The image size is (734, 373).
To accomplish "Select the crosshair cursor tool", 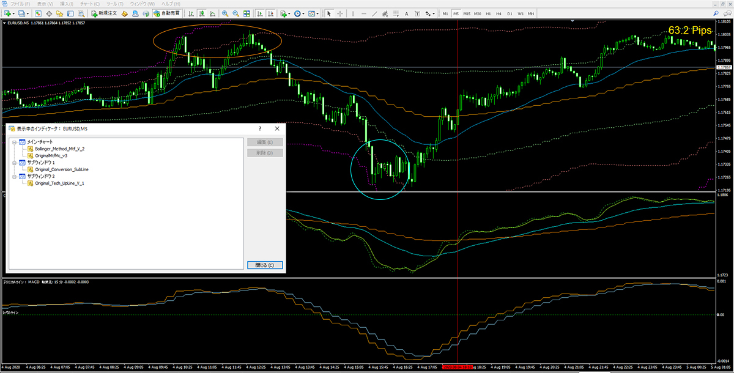I will (x=340, y=13).
